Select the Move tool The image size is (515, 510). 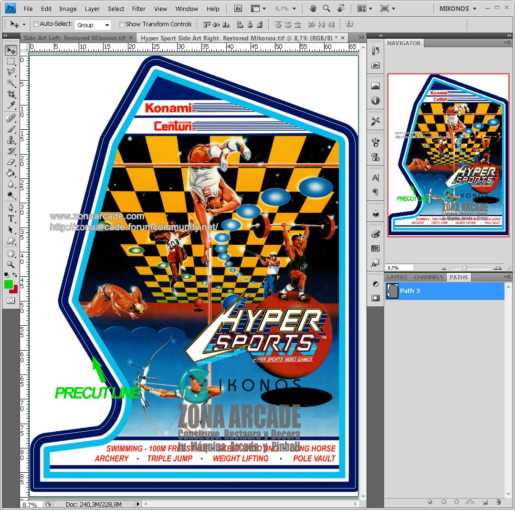coord(11,50)
